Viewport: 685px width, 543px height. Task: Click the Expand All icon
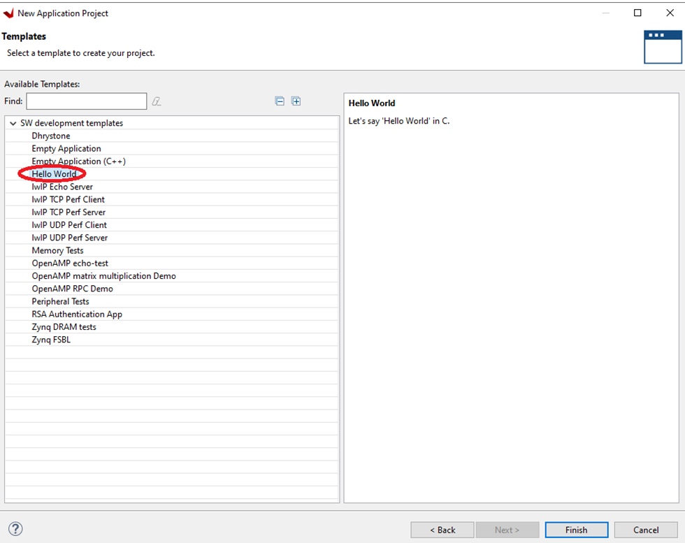point(296,101)
